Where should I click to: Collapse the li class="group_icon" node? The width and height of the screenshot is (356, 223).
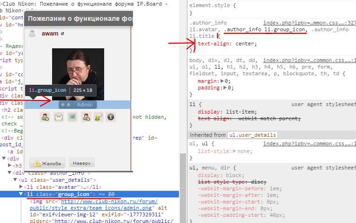[21, 194]
